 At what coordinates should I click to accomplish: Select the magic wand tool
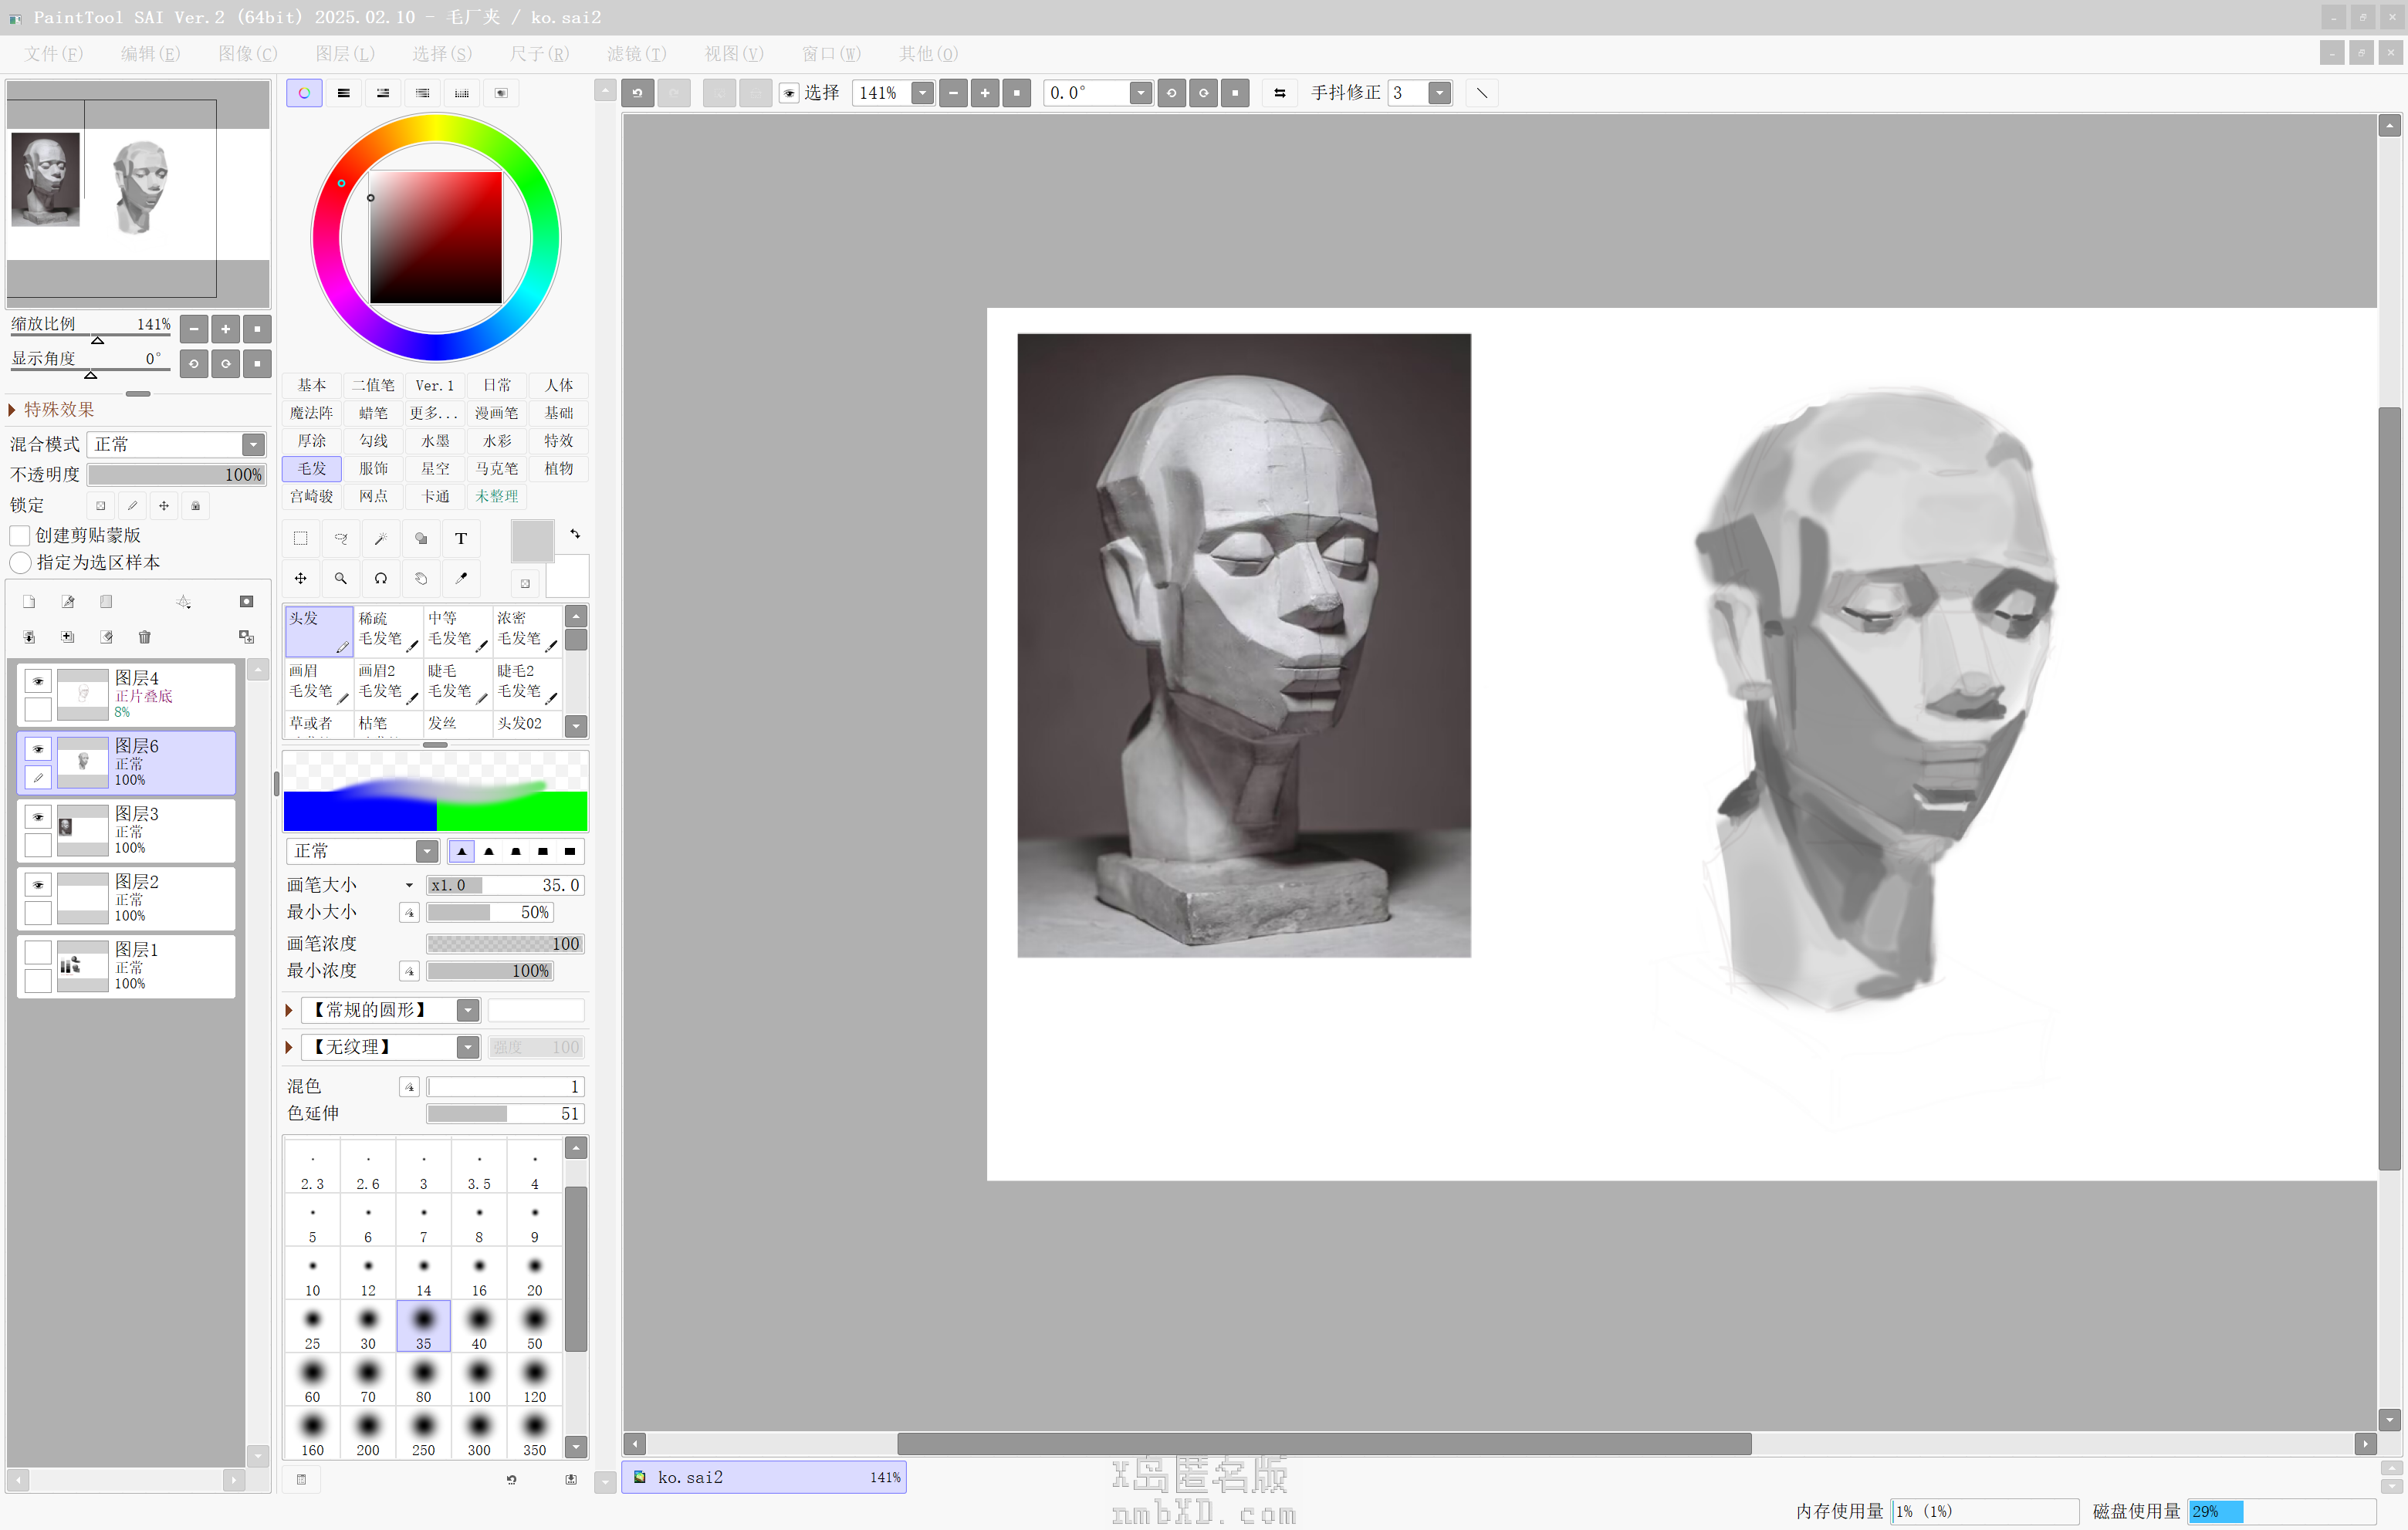click(381, 539)
